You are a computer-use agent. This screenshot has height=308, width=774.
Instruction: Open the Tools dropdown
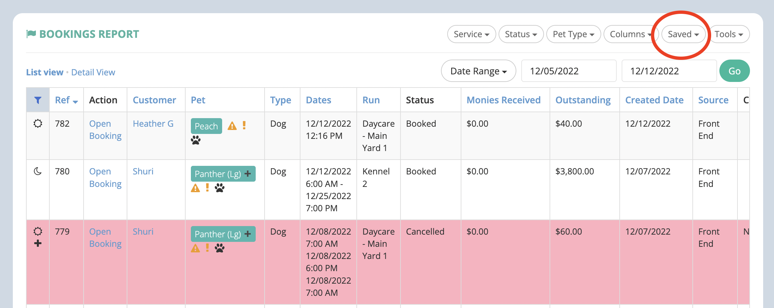pyautogui.click(x=729, y=34)
